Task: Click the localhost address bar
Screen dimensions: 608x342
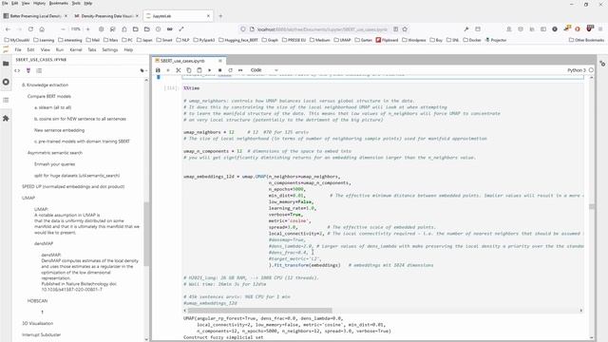Action: click(322, 29)
